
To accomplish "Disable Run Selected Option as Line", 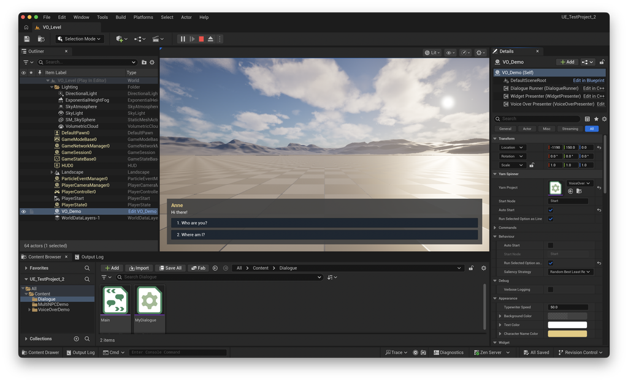I will pos(551,219).
